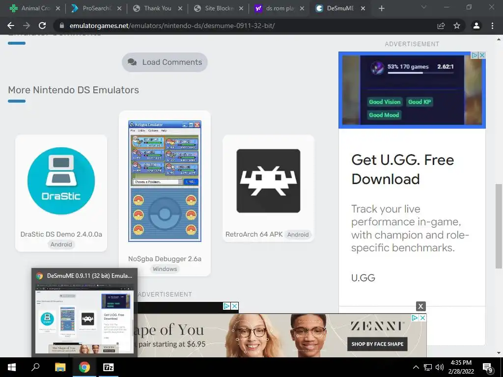Open 7-Zip from the taskbar

pyautogui.click(x=108, y=367)
